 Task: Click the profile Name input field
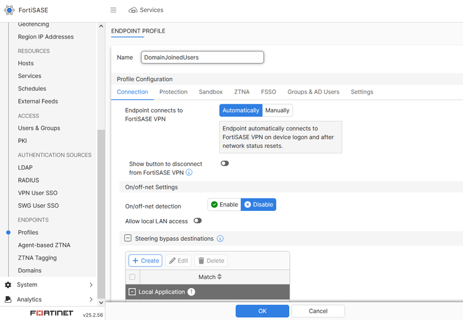tap(202, 58)
